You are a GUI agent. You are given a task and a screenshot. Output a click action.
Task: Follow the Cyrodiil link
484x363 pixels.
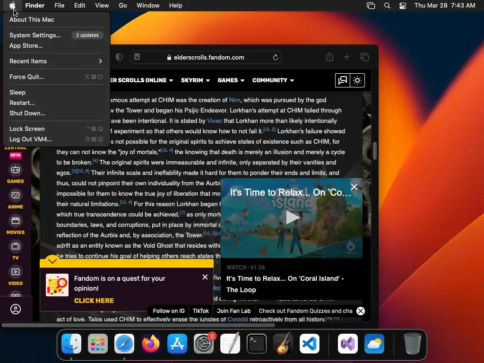pyautogui.click(x=237, y=319)
